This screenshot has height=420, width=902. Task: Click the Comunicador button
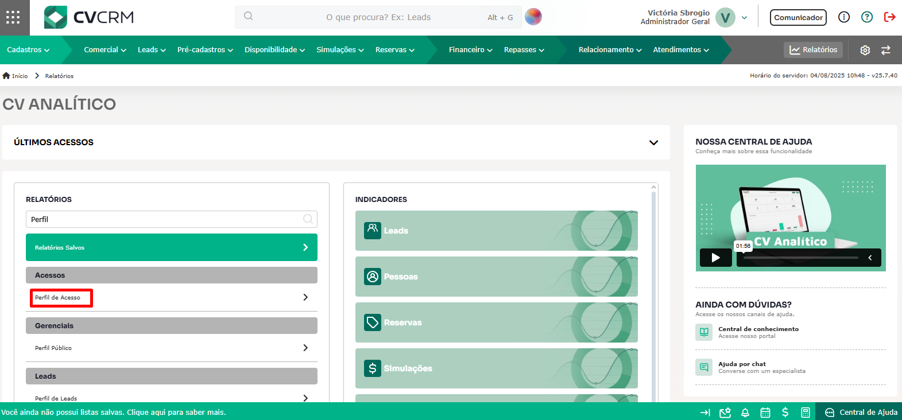click(x=798, y=17)
